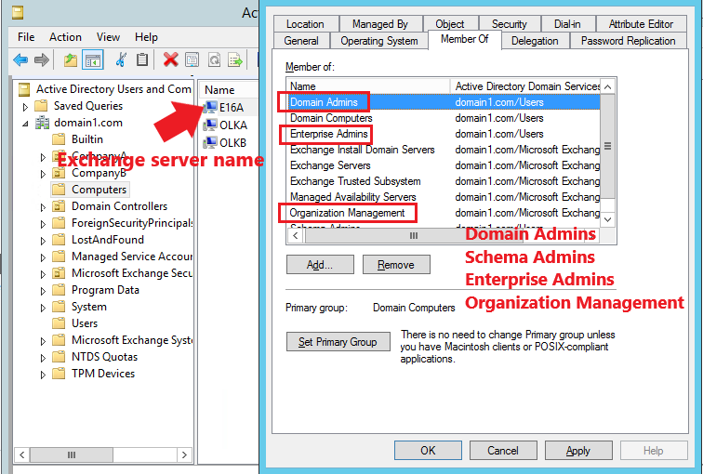
Task: Expand the ForeignSecurityPrincipals node
Action: pos(43,224)
